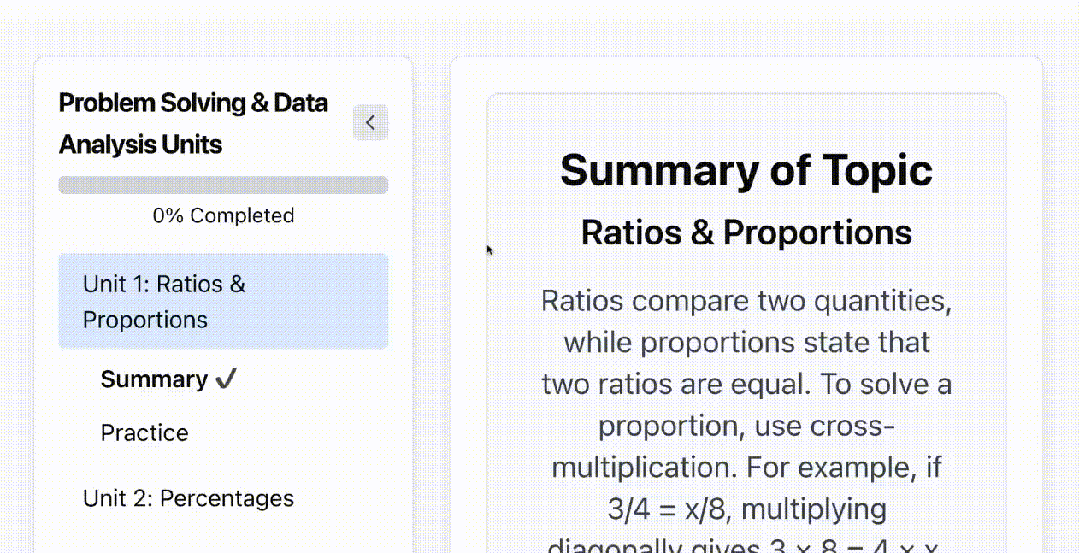Open the Summary lesson in Unit 1
The image size is (1079, 553).
pos(154,379)
